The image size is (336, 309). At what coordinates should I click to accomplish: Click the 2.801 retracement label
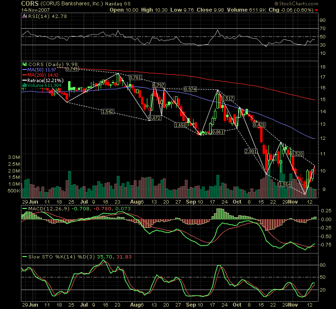point(251,152)
